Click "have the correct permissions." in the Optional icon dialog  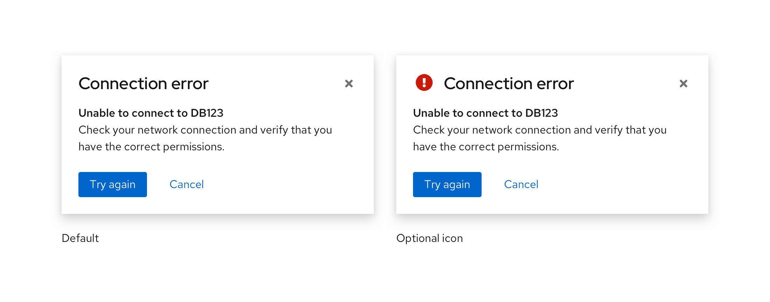coord(486,147)
